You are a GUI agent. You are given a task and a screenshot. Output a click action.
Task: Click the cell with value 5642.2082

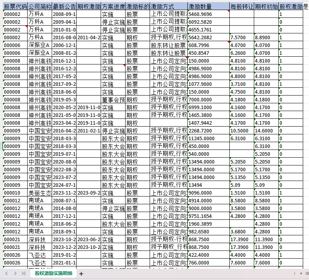click(x=208, y=37)
